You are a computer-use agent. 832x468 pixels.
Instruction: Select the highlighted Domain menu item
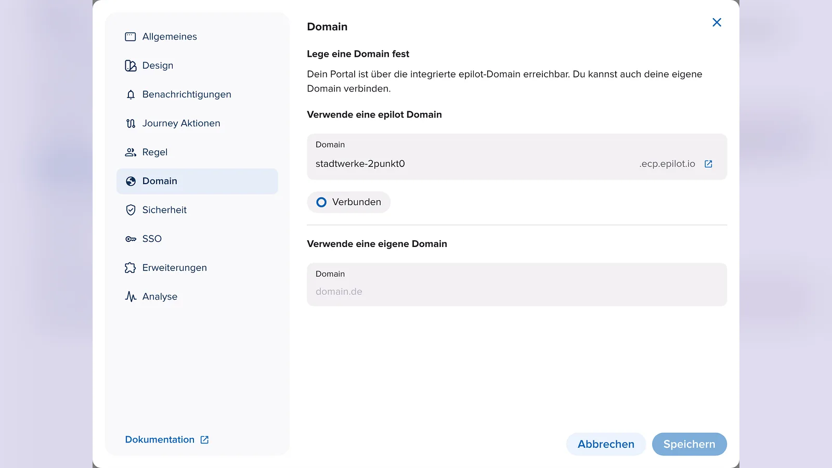197,181
